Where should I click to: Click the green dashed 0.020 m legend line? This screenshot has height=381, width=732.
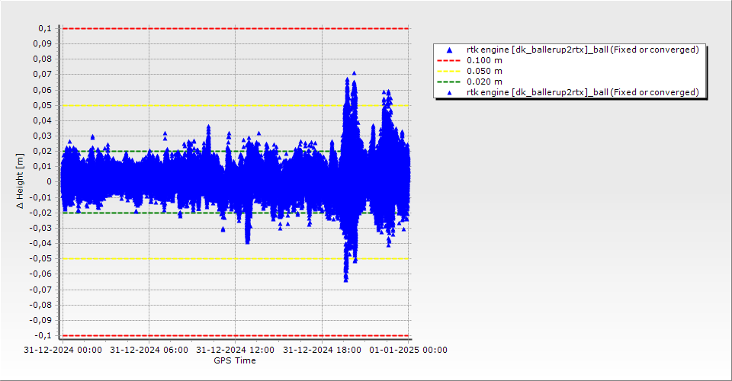(449, 82)
